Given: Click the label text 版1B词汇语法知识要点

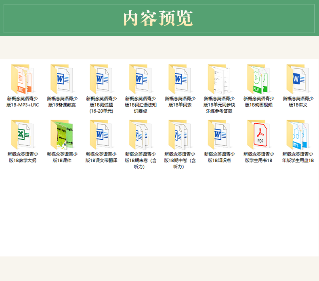Looking at the screenshot, I should 141,108.
